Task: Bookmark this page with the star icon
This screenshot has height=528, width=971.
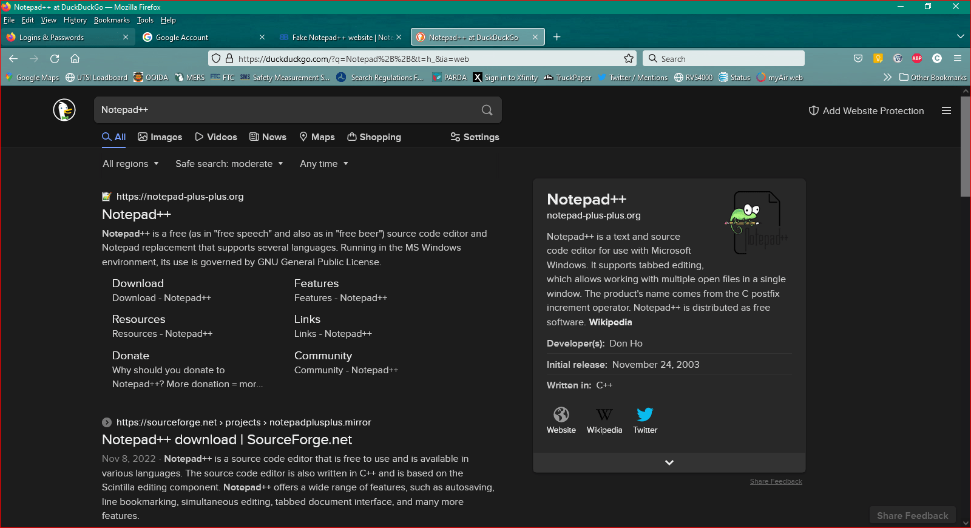Action: pos(629,59)
